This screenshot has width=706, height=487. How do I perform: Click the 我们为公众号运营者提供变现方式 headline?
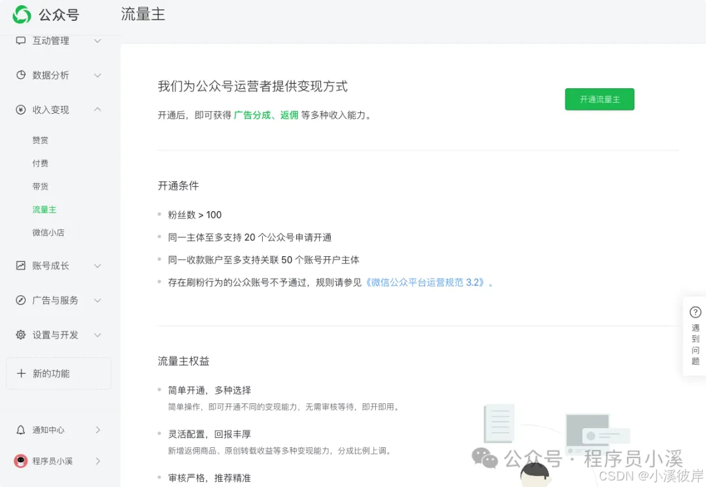252,86
